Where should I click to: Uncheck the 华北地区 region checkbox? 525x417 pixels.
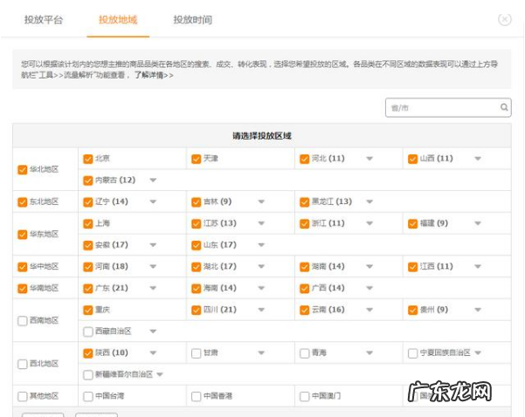tap(23, 169)
